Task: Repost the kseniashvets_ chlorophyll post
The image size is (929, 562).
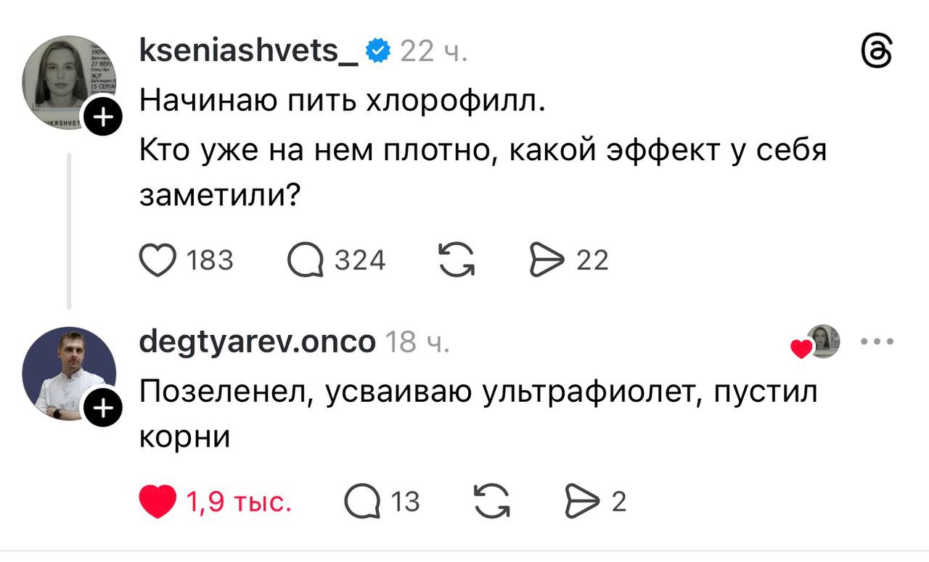Action: tap(457, 260)
